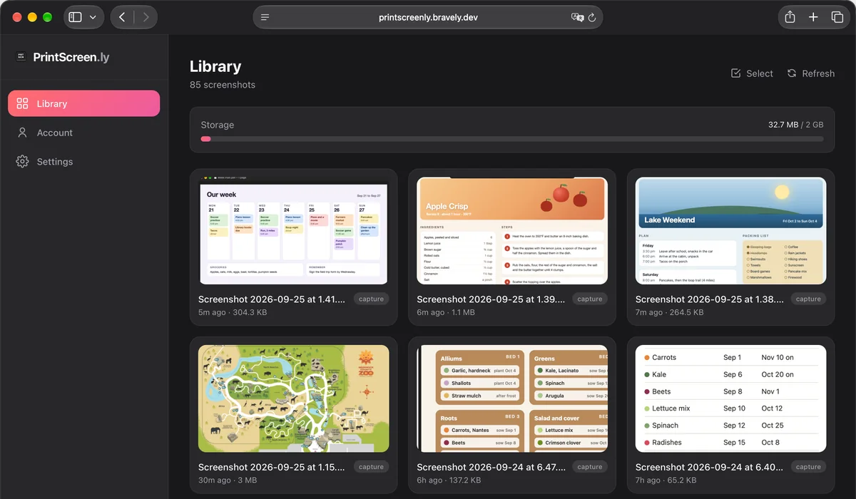Click the title Screenshot 2026-09-25 at 1.38
The image size is (856, 499).
tap(710, 299)
